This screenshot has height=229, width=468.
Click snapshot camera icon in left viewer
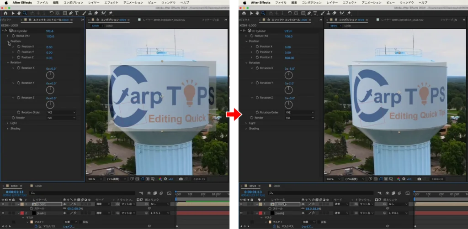[181, 179]
